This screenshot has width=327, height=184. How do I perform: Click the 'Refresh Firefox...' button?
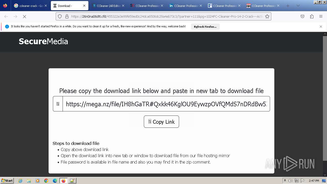[205, 27]
